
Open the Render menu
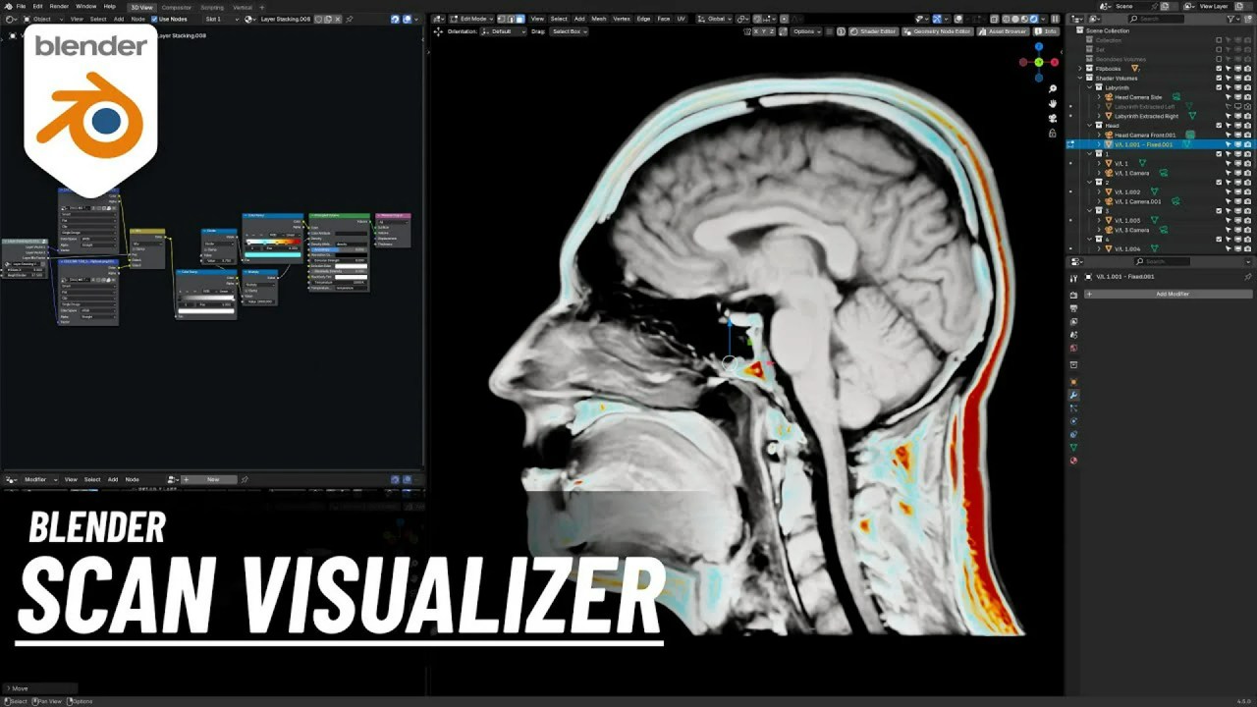(59, 7)
